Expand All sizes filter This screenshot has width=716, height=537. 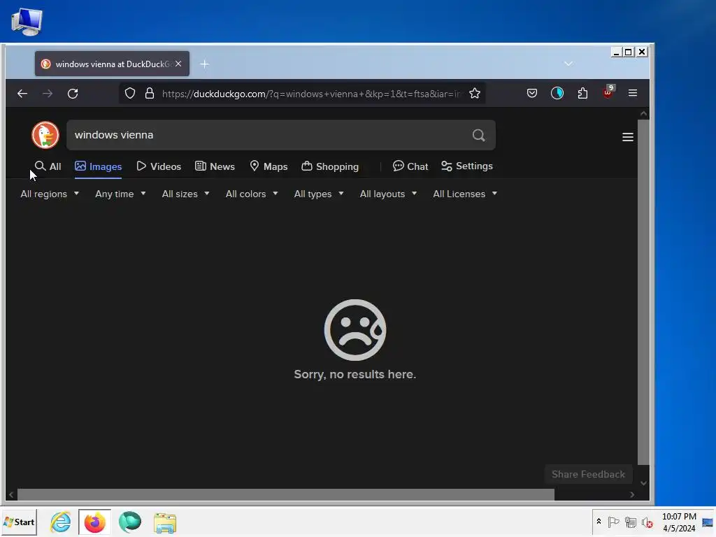(186, 194)
